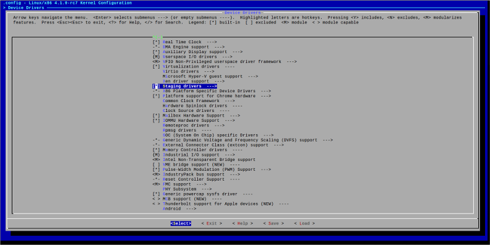Toggle the Real Time Clock checkbox

pos(157,42)
